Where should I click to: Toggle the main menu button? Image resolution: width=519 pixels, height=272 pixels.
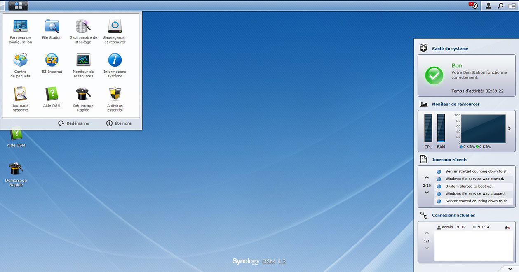18,6
